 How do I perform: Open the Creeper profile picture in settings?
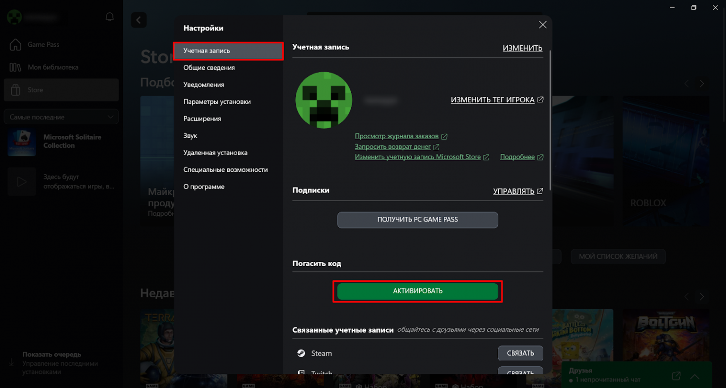pos(324,100)
